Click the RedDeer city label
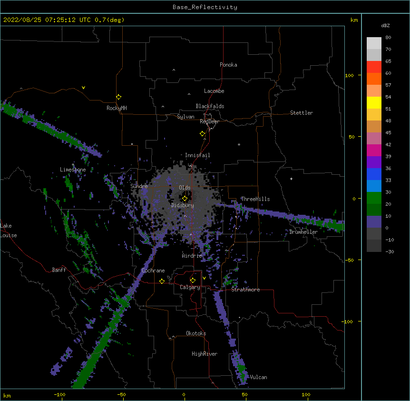 pyautogui.click(x=209, y=121)
